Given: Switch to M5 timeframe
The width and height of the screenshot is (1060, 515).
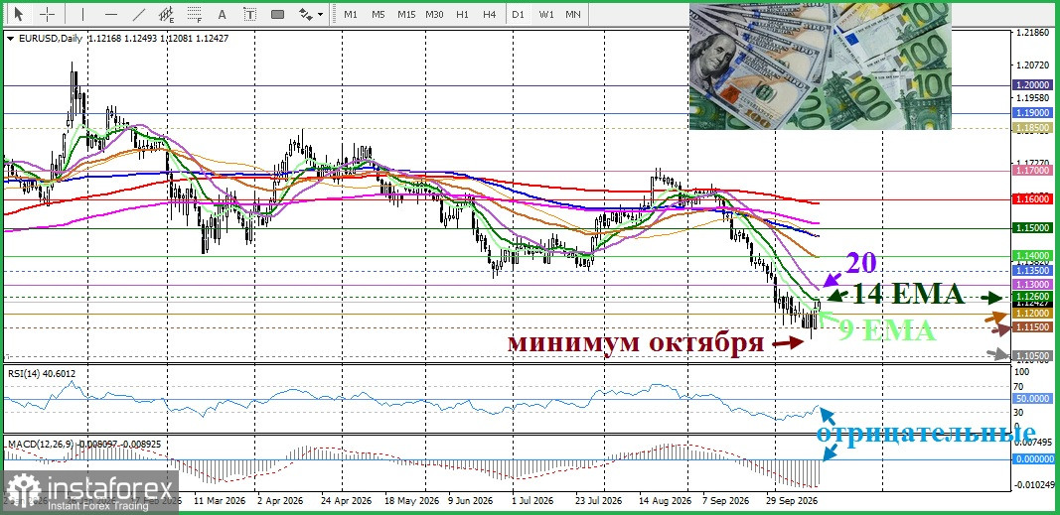Looking at the screenshot, I should coord(378,14).
